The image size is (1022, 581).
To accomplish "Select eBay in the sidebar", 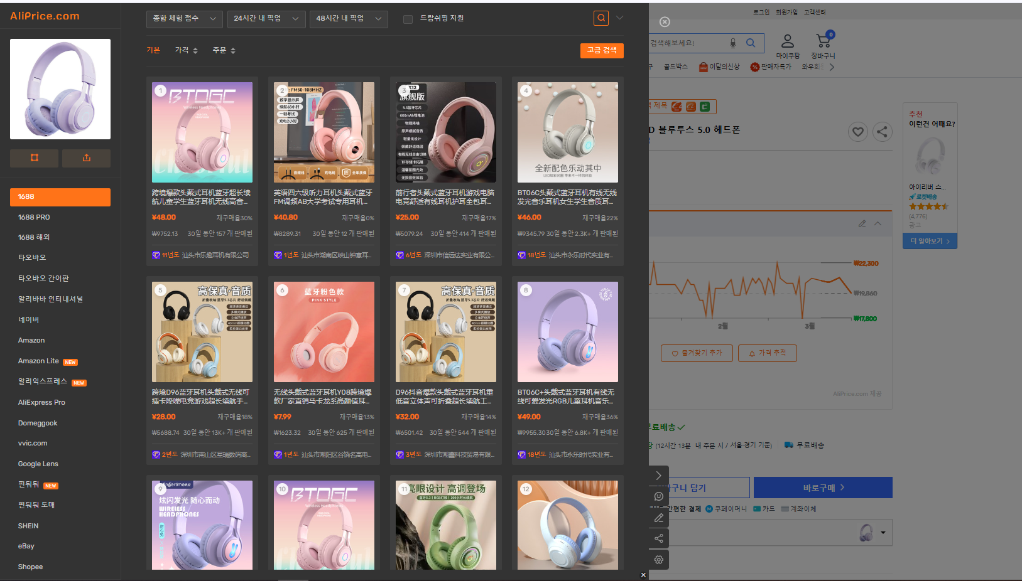I will [x=26, y=546].
